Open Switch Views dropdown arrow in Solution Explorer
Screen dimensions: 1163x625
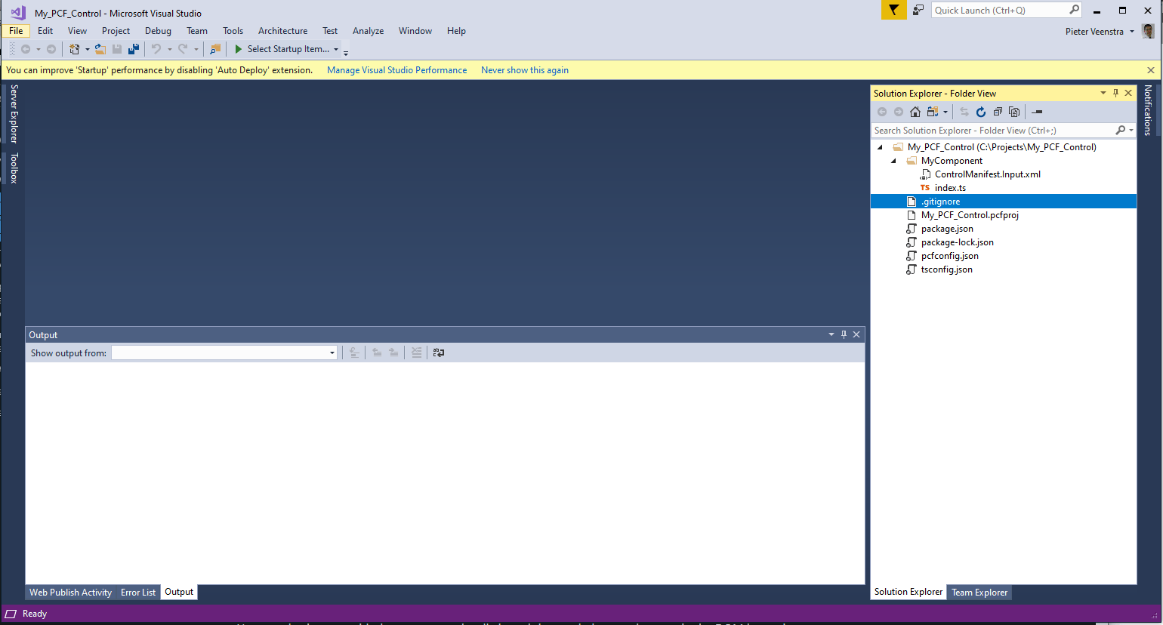tap(946, 112)
